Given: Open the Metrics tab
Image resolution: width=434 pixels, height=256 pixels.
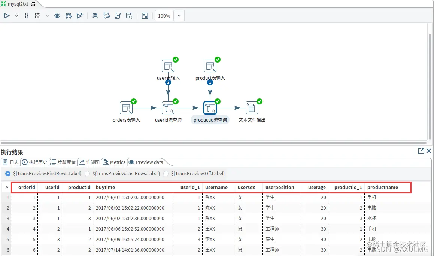Looking at the screenshot, I should [x=114, y=162].
